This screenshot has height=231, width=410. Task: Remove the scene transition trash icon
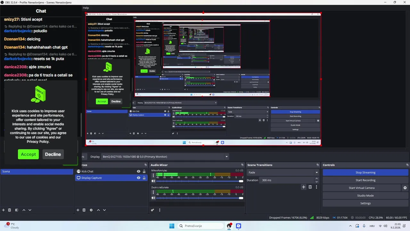coord(310,187)
